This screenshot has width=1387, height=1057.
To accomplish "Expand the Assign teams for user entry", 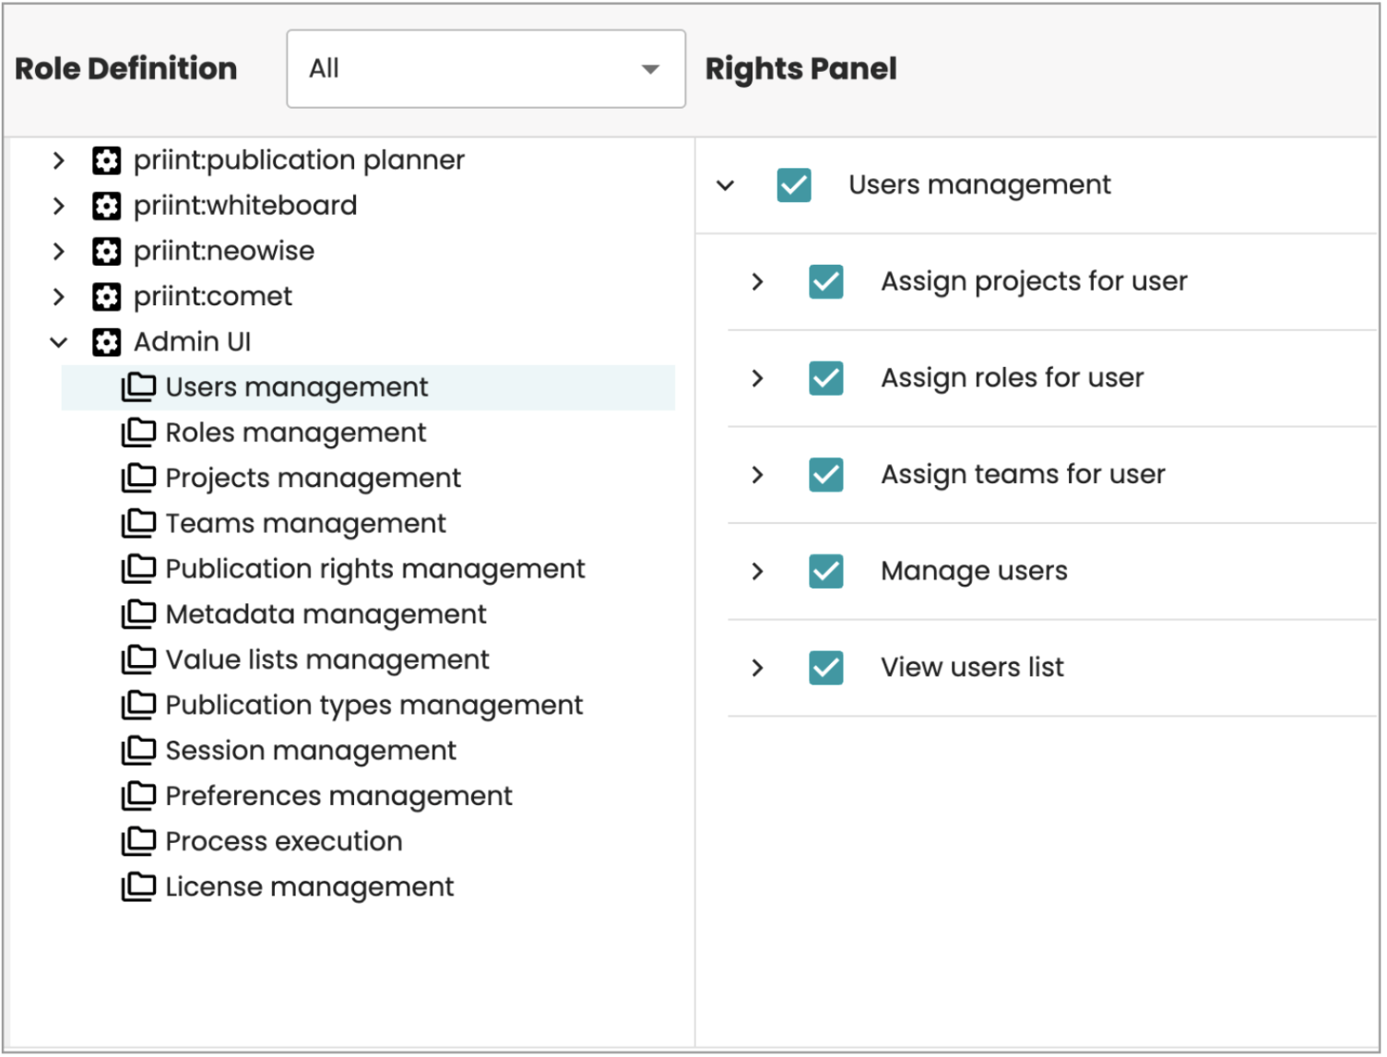I will coord(758,475).
